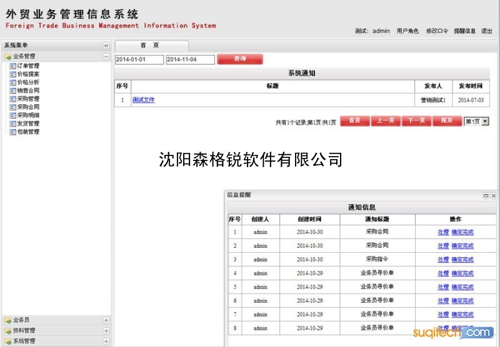
Task: Click the 销售合同 item icon
Action: 12,91
